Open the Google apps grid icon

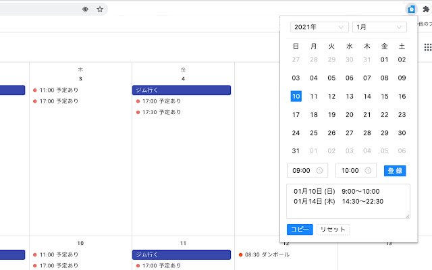click(428, 47)
